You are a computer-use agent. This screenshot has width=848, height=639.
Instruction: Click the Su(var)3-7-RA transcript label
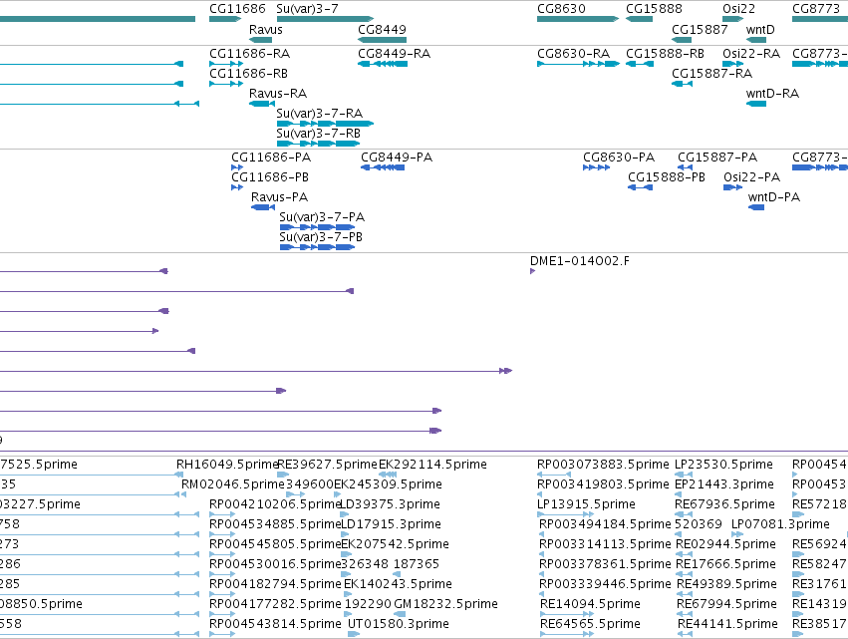[x=320, y=113]
